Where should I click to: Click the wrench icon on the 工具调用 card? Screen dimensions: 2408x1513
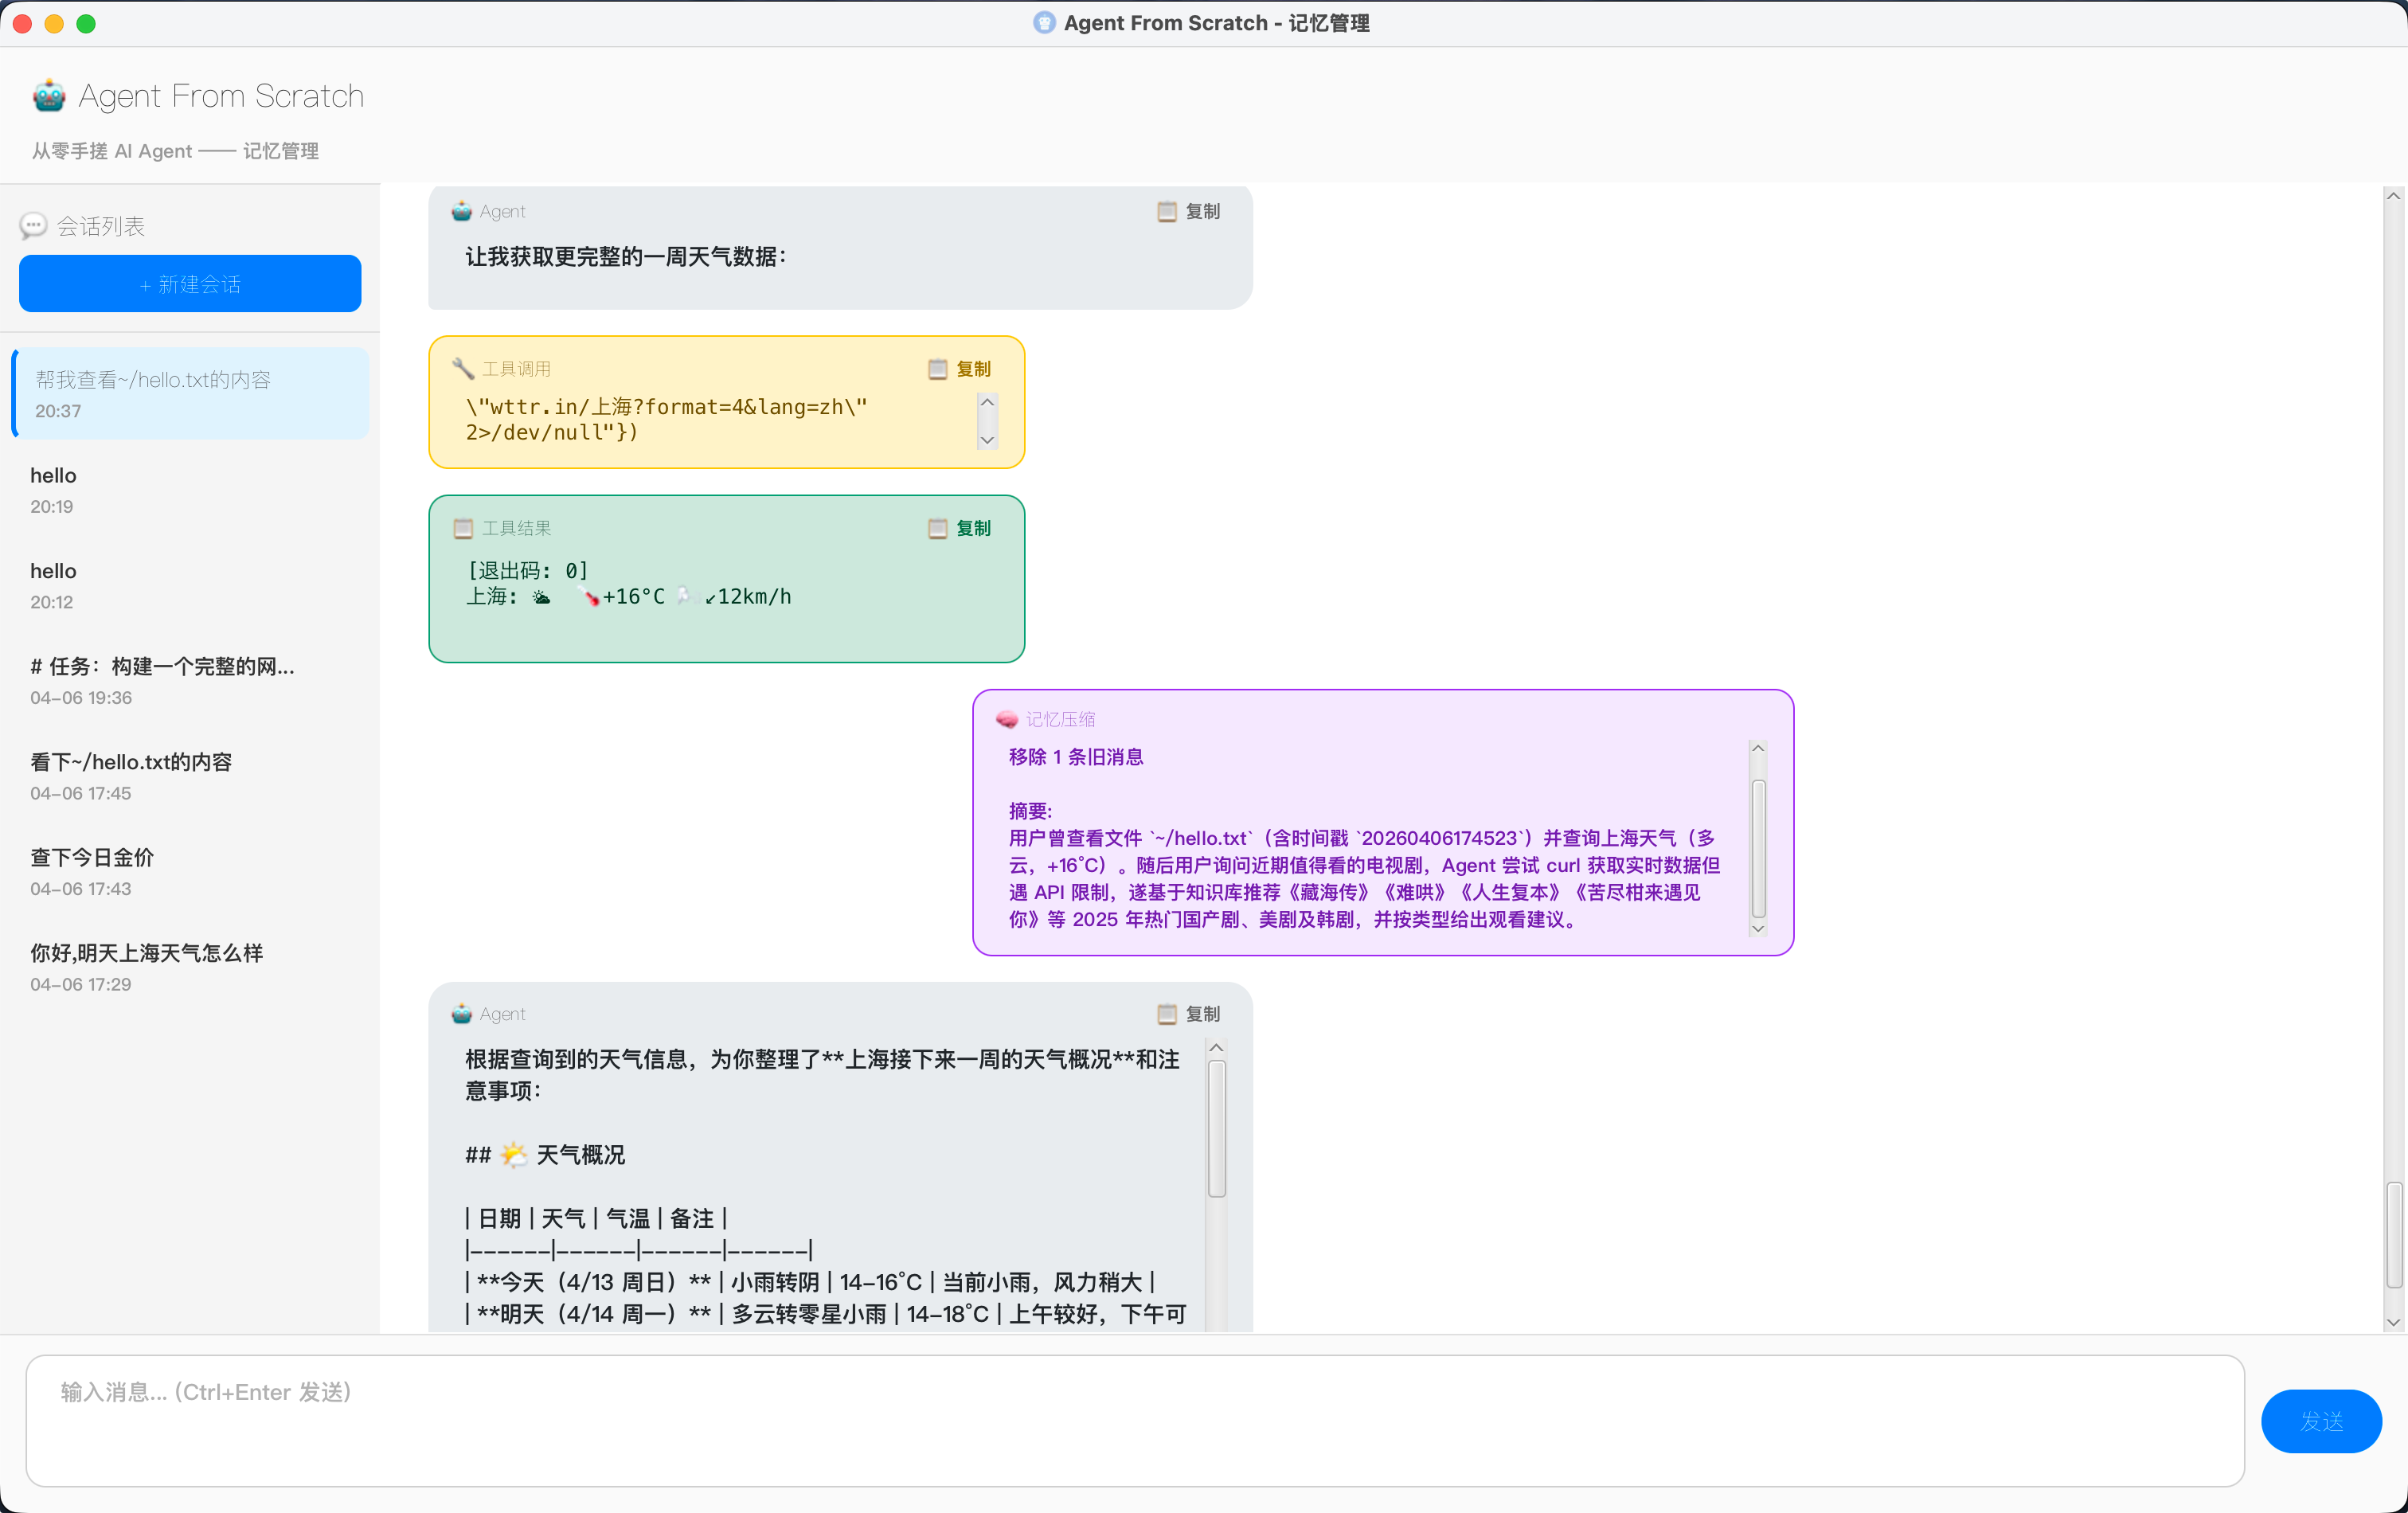coord(463,368)
